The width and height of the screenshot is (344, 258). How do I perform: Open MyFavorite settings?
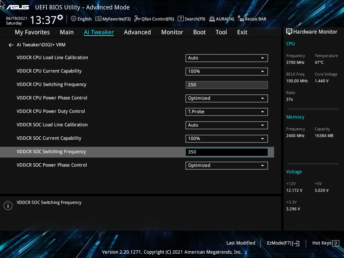point(113,19)
